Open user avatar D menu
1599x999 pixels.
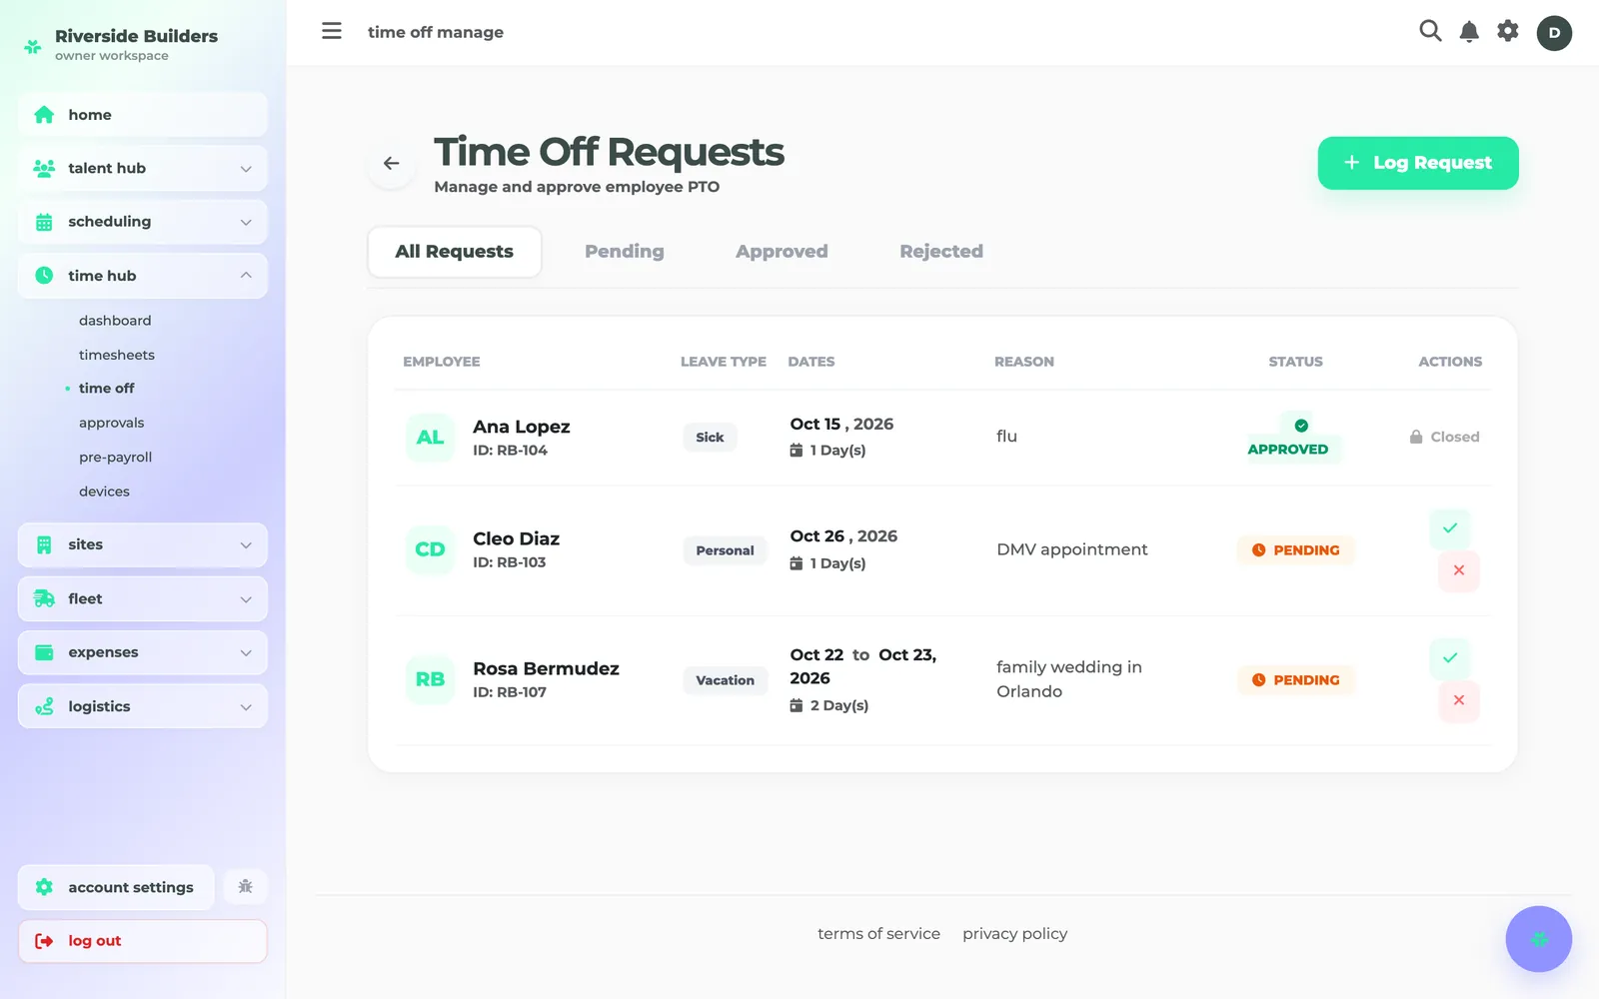(1554, 33)
